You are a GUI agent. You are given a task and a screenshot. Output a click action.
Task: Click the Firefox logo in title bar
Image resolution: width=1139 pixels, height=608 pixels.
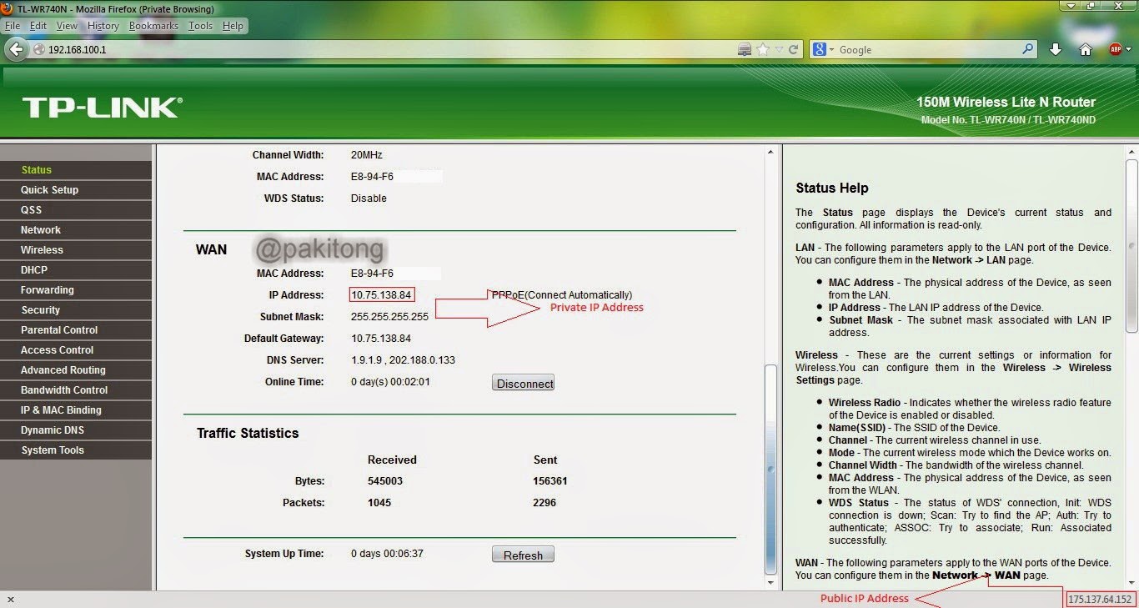(x=8, y=8)
